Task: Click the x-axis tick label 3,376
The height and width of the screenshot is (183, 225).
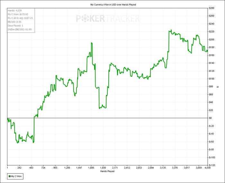Action: pyautogui.click(x=175, y=168)
